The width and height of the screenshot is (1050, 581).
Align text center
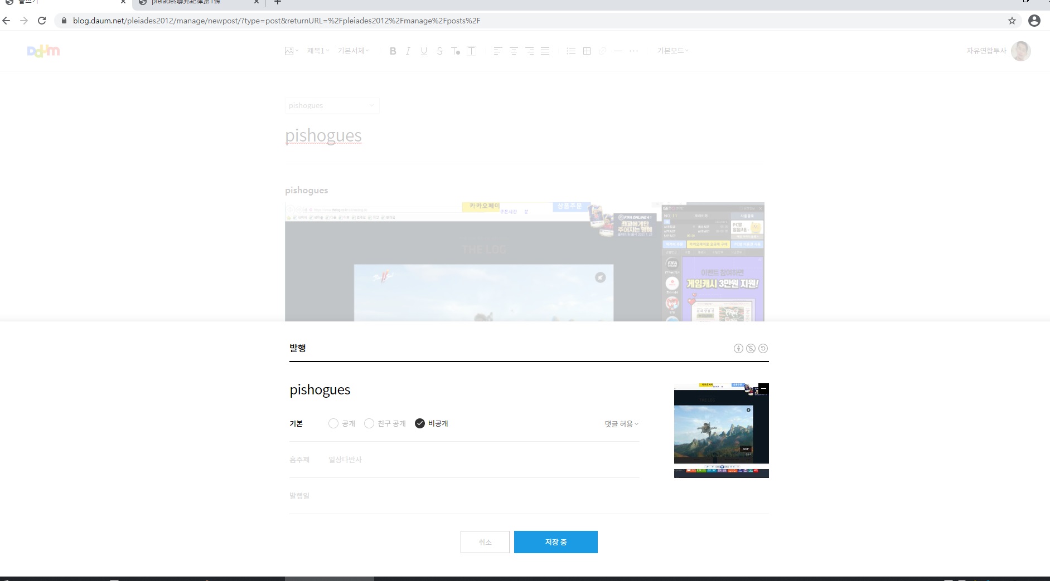point(514,51)
